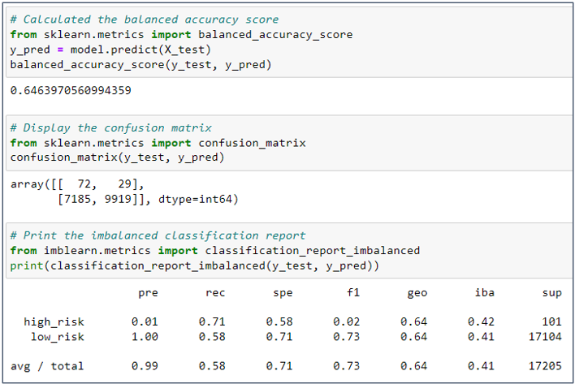Click the avg / total precision value 0.99
The height and width of the screenshot is (384, 575).
145,366
